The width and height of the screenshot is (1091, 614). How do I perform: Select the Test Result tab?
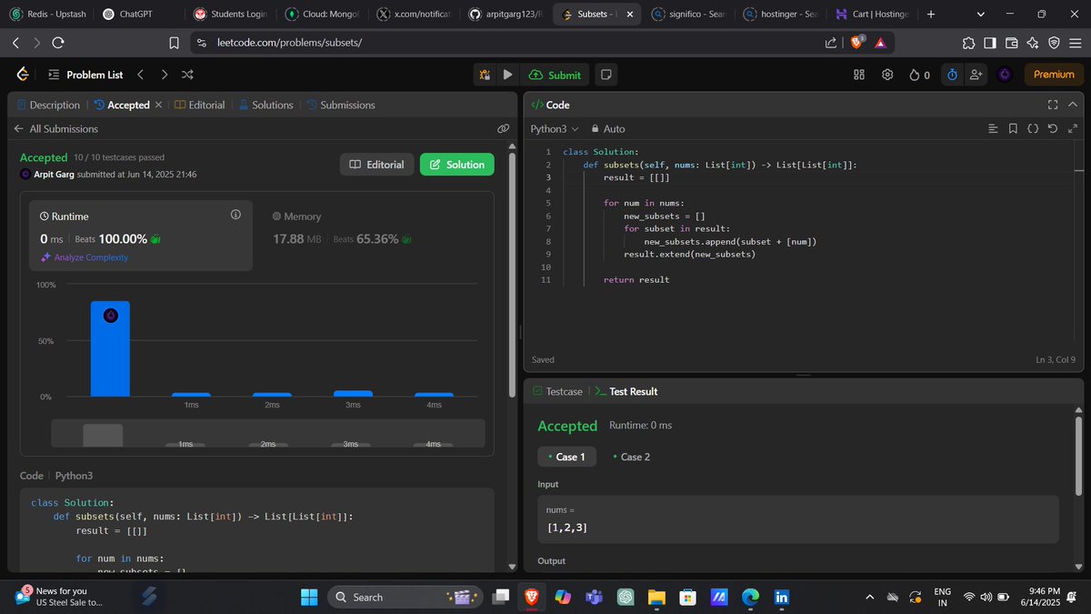(626, 391)
